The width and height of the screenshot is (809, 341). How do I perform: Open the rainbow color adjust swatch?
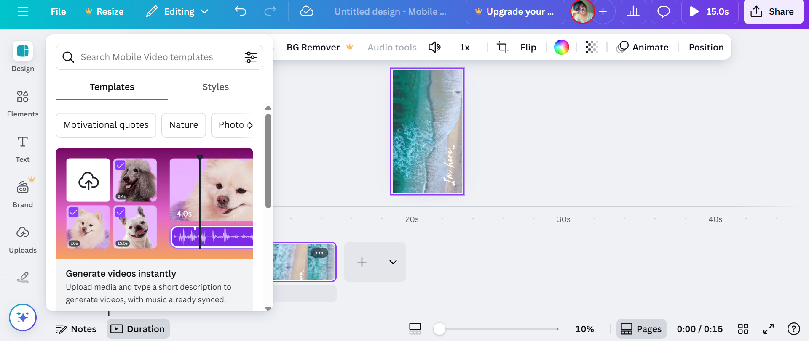coord(561,47)
